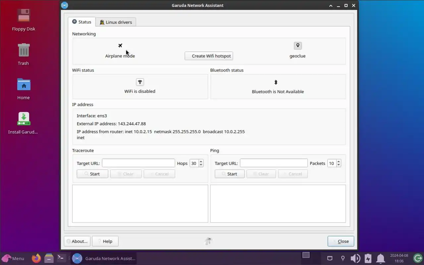Decrease the Hops value with down arrow

point(201,165)
